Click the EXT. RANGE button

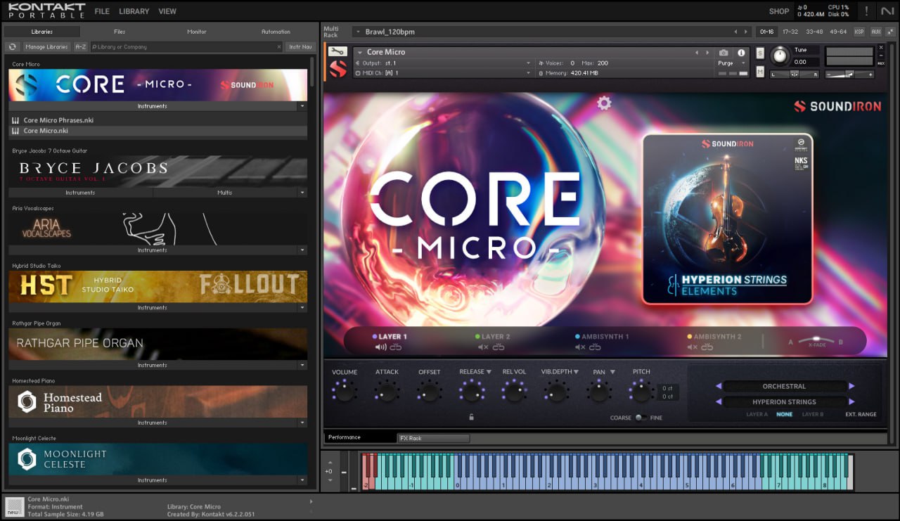861,415
